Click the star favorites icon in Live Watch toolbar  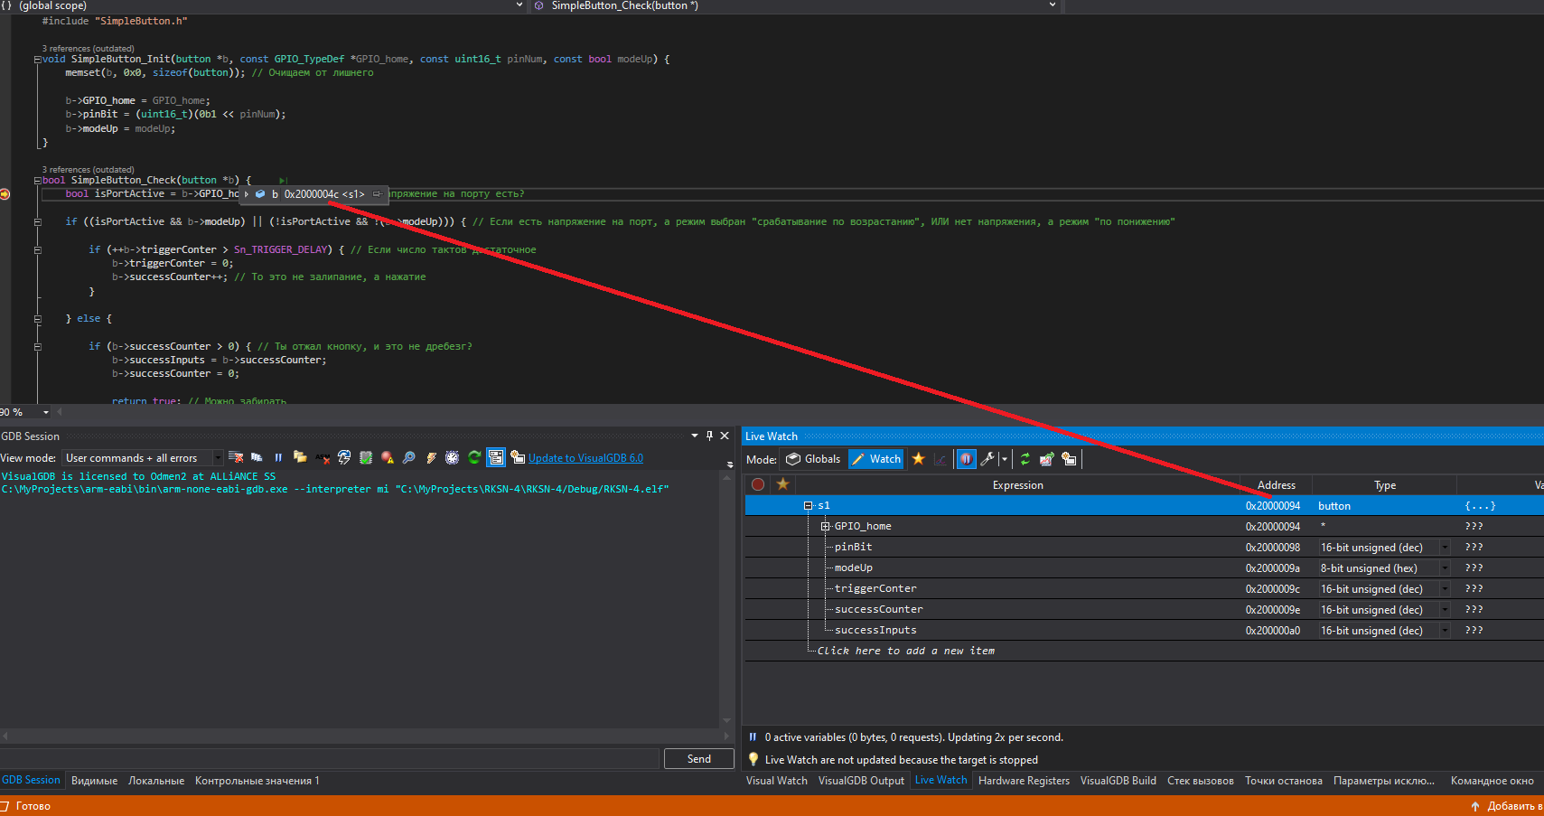click(918, 459)
